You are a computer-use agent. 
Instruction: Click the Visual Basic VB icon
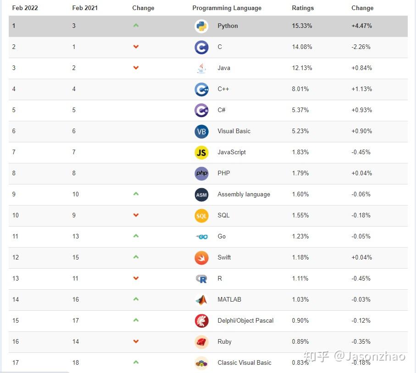[201, 131]
